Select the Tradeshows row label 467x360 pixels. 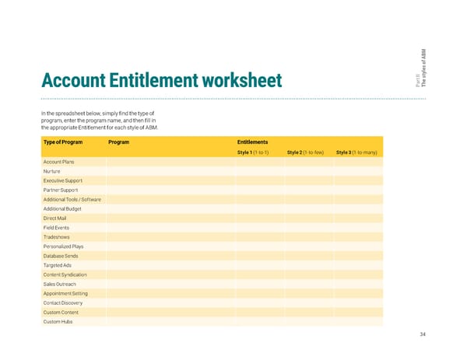[x=57, y=237]
